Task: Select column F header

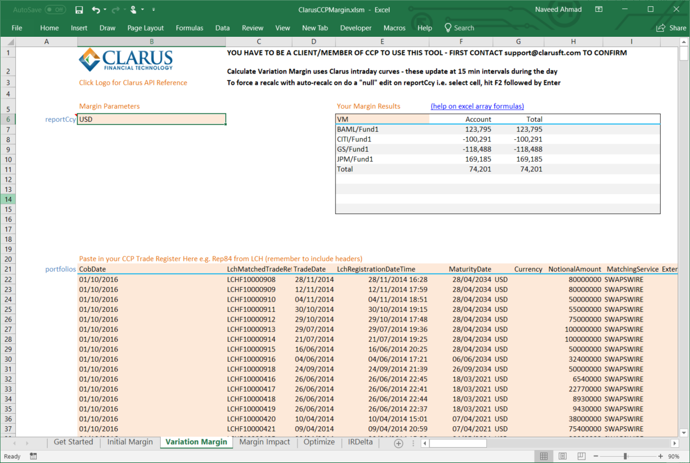Action: click(461, 42)
